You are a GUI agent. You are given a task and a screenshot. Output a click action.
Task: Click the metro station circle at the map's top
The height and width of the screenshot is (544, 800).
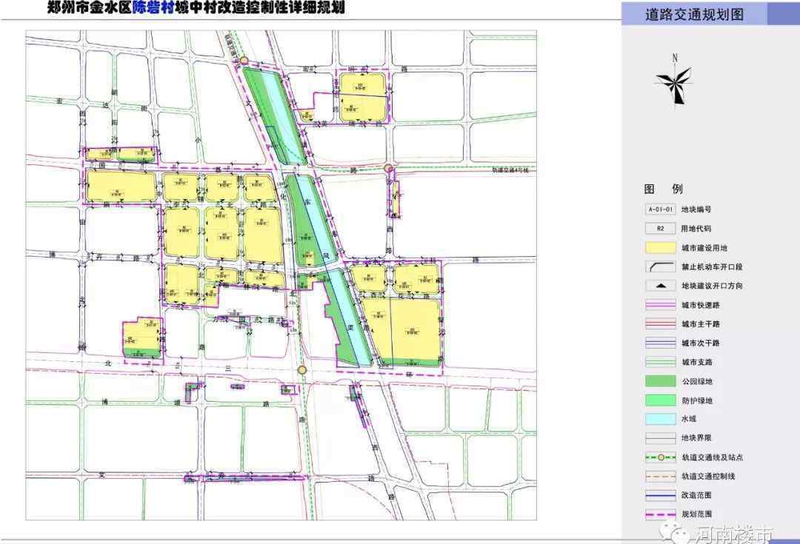(x=244, y=61)
